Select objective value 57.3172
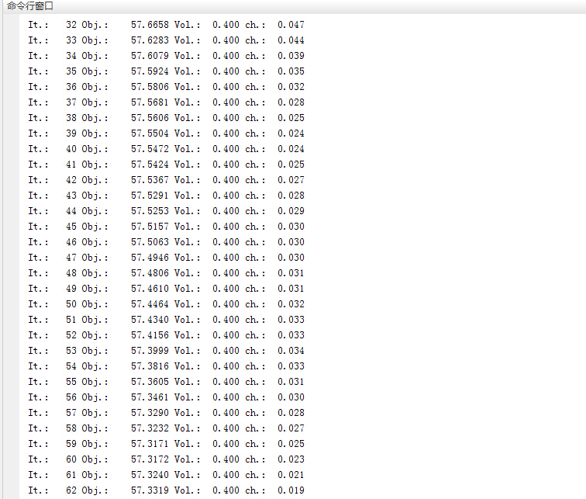The width and height of the screenshot is (586, 499). (150, 459)
